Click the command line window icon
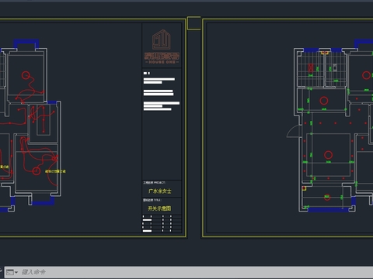The height and width of the screenshot is (279, 373). [9, 272]
